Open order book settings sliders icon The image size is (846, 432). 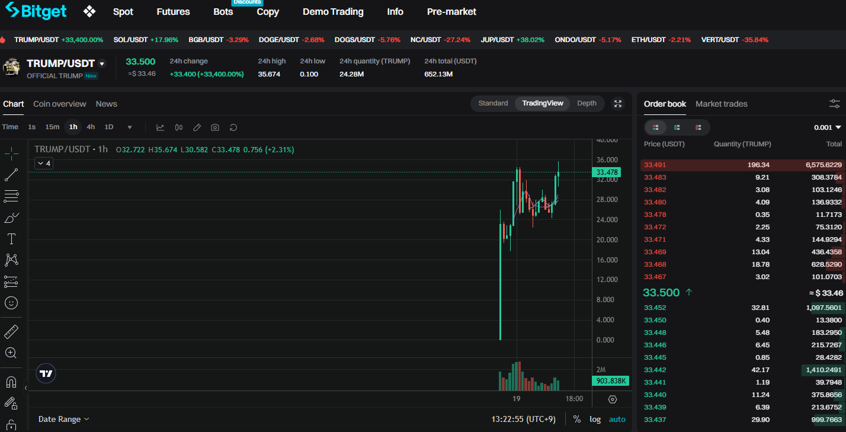pos(835,104)
